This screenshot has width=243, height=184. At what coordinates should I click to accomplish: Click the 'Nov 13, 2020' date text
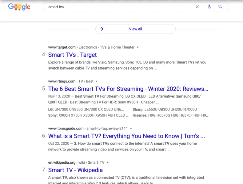[x=59, y=96]
